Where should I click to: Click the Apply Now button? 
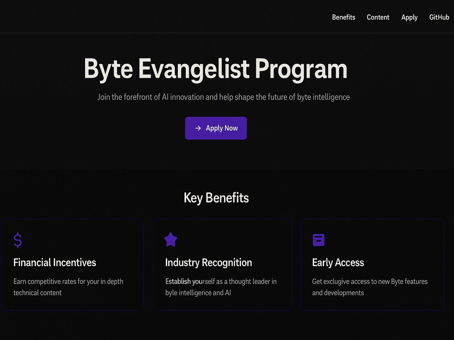[216, 128]
